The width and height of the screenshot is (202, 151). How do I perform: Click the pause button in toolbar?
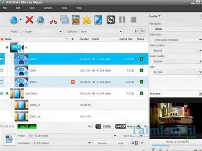point(122,20)
